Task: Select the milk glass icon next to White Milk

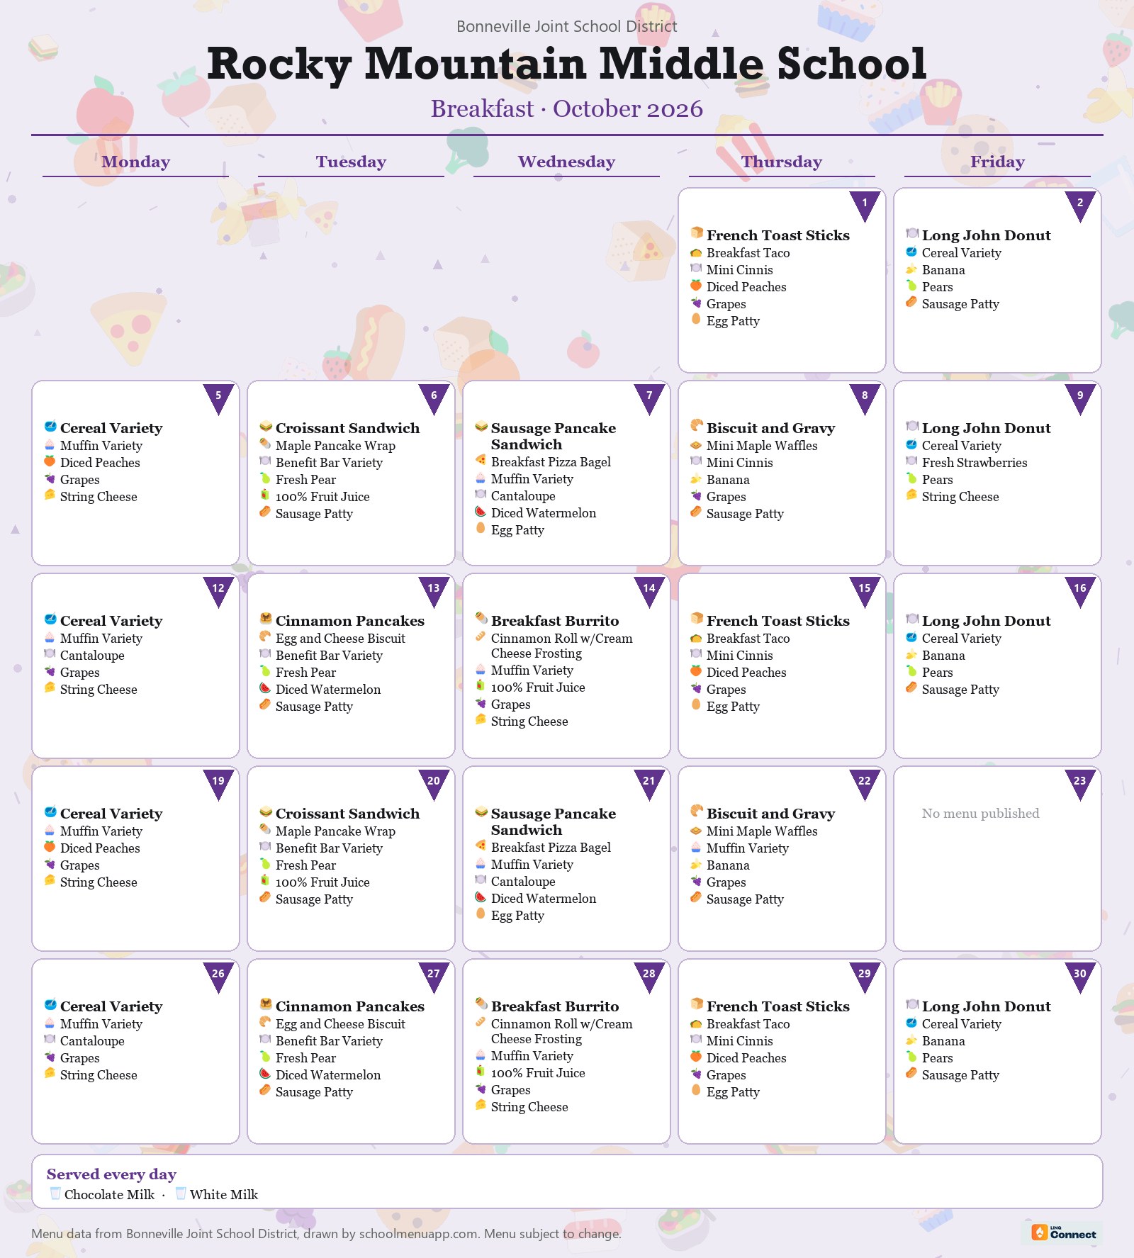Action: (181, 1194)
